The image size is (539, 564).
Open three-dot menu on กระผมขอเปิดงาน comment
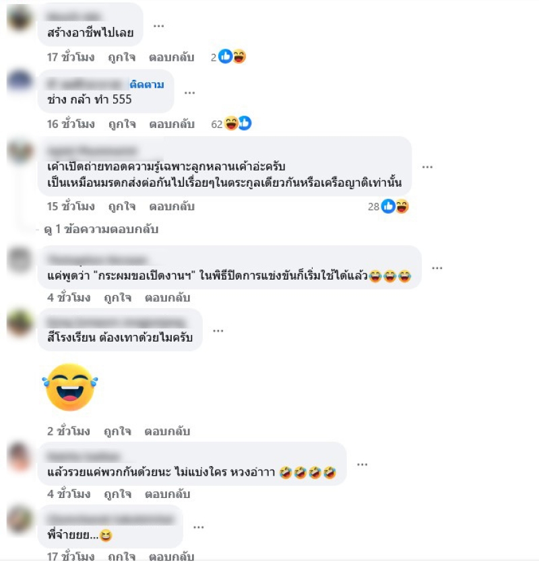click(x=437, y=268)
